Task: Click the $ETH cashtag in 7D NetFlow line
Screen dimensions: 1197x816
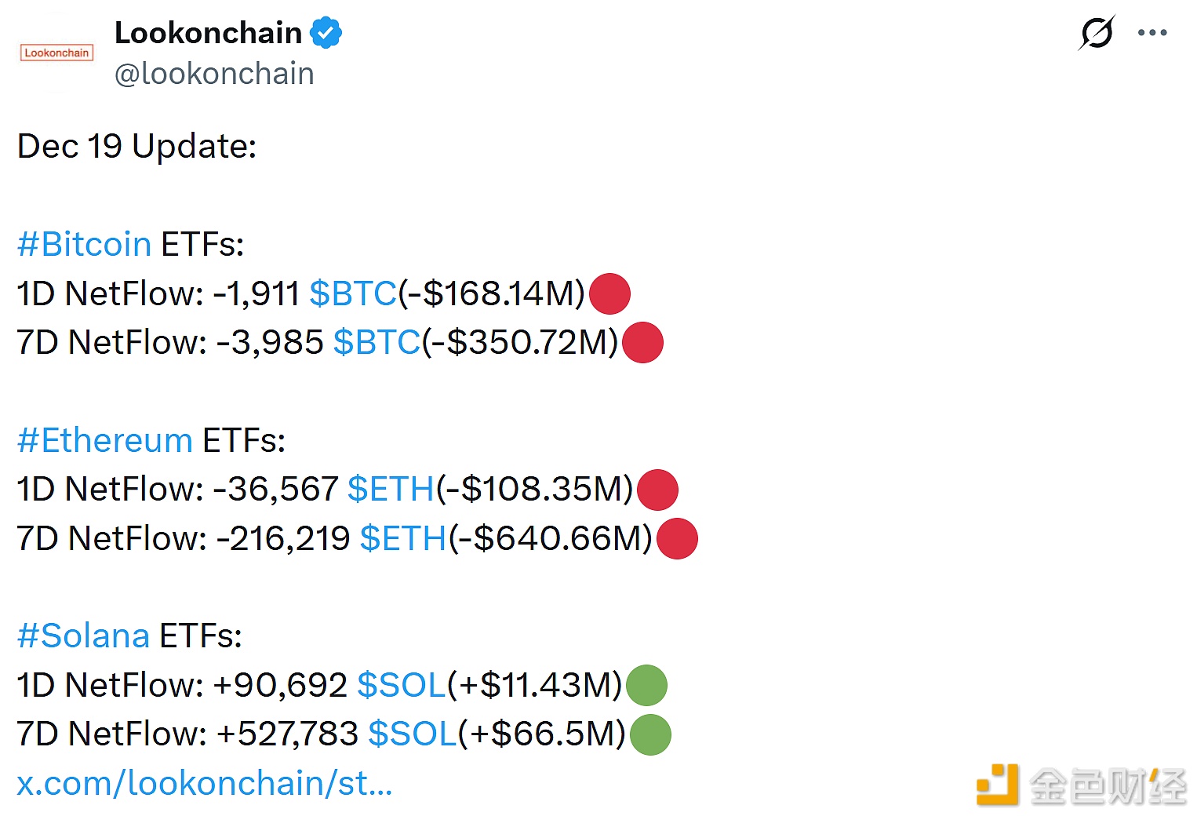Action: tap(403, 538)
